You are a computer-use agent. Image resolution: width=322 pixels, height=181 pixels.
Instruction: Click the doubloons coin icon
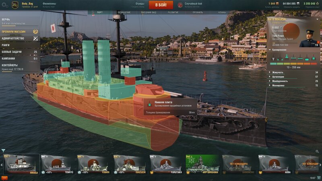click(277, 4)
